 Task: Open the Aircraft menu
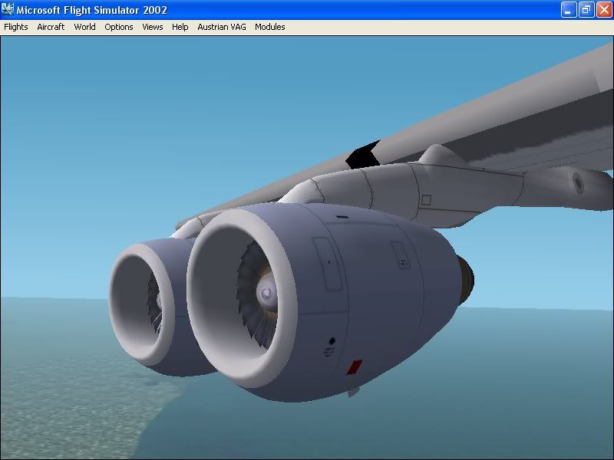coord(51,27)
